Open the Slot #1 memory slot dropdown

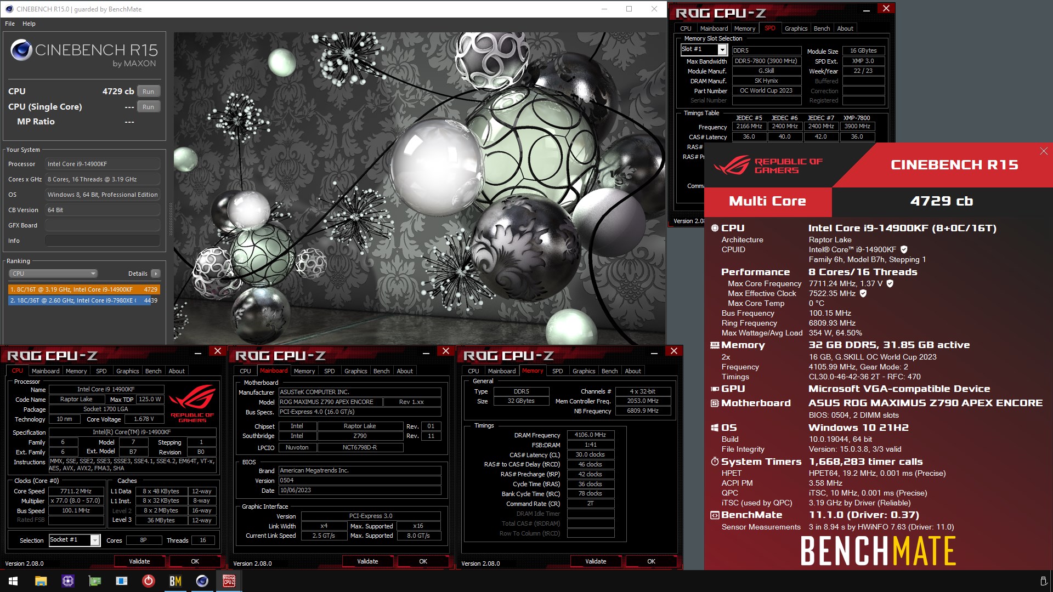click(722, 49)
